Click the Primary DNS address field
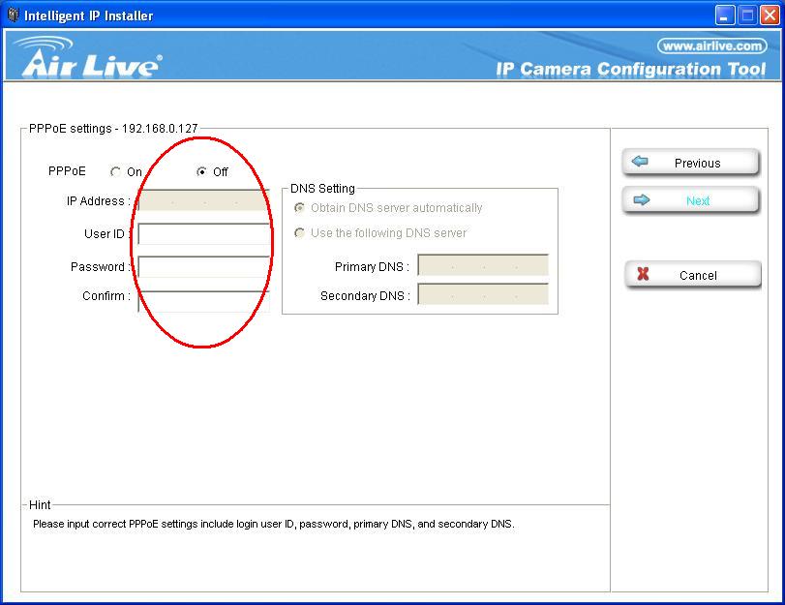 [483, 266]
